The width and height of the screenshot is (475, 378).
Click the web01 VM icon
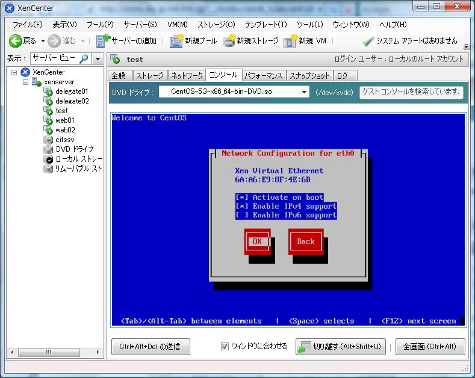point(48,120)
